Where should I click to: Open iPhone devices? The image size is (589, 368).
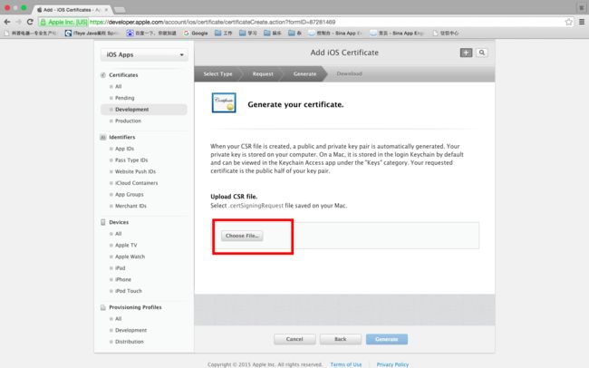point(123,280)
